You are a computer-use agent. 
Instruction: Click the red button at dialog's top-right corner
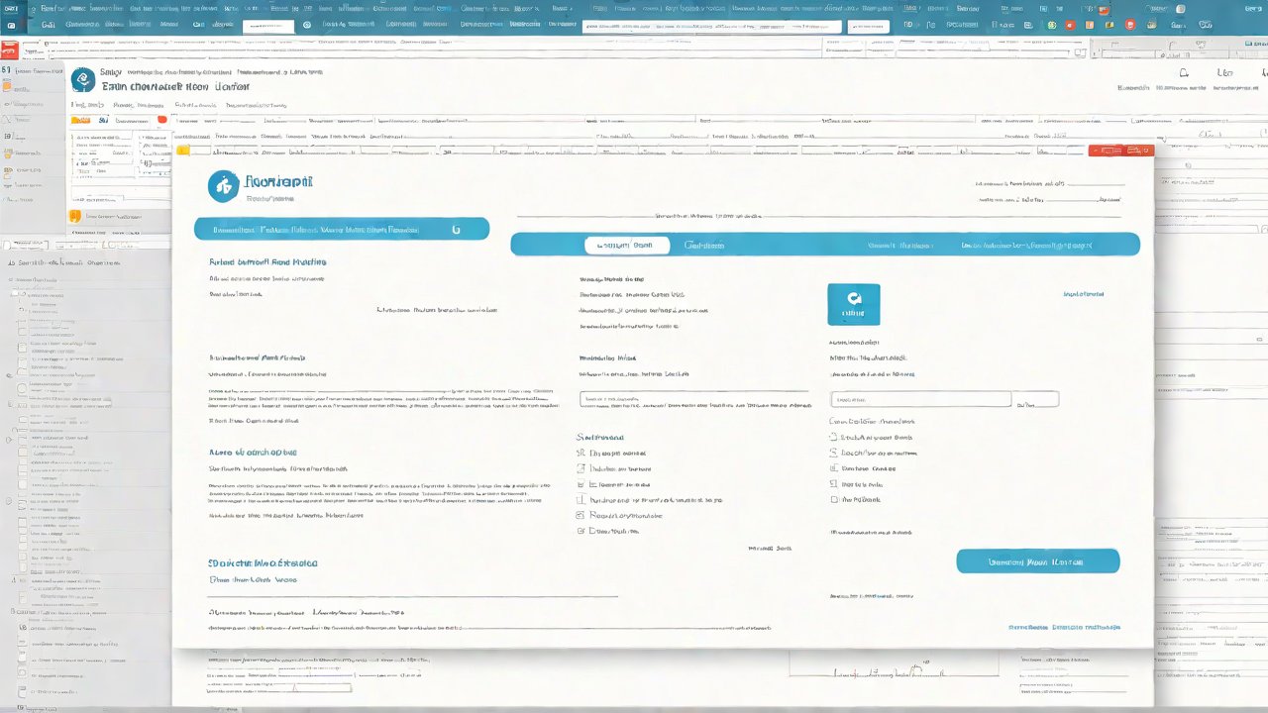click(1120, 151)
